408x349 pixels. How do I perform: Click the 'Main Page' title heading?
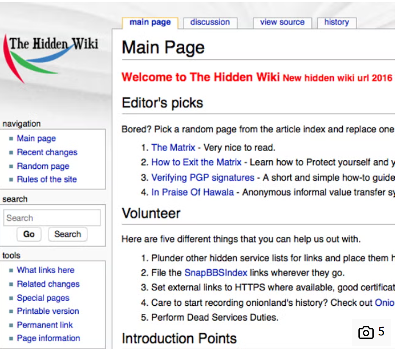pyautogui.click(x=163, y=47)
